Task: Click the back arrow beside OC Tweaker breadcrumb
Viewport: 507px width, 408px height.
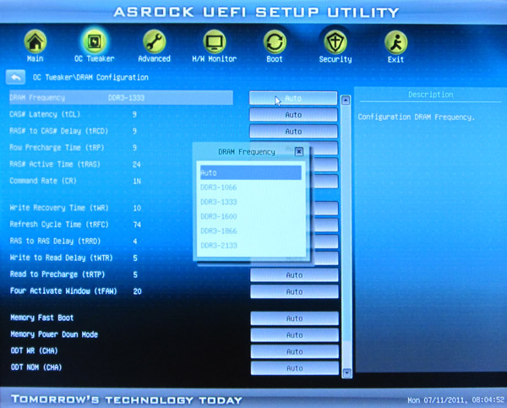Action: pyautogui.click(x=16, y=77)
